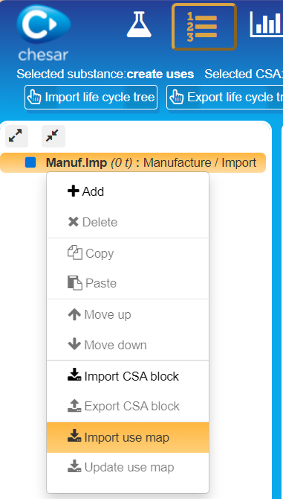Choose Delete in the context menu

point(128,222)
